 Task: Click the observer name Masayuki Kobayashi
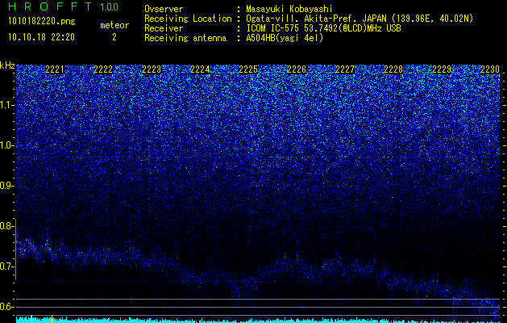pyautogui.click(x=289, y=10)
